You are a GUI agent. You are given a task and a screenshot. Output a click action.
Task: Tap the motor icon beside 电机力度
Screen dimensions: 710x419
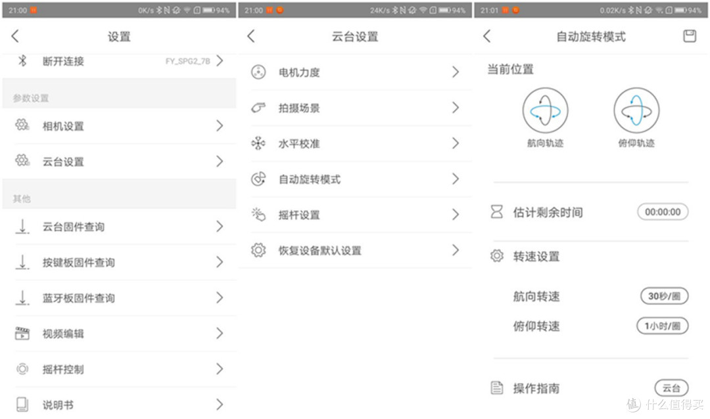(x=258, y=72)
